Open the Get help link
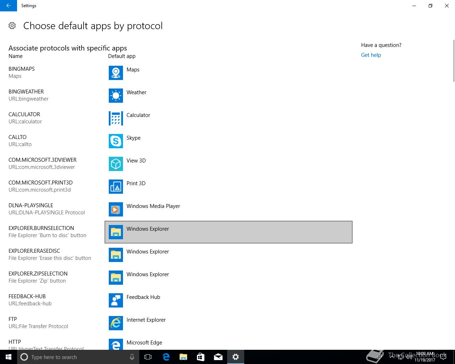 371,55
